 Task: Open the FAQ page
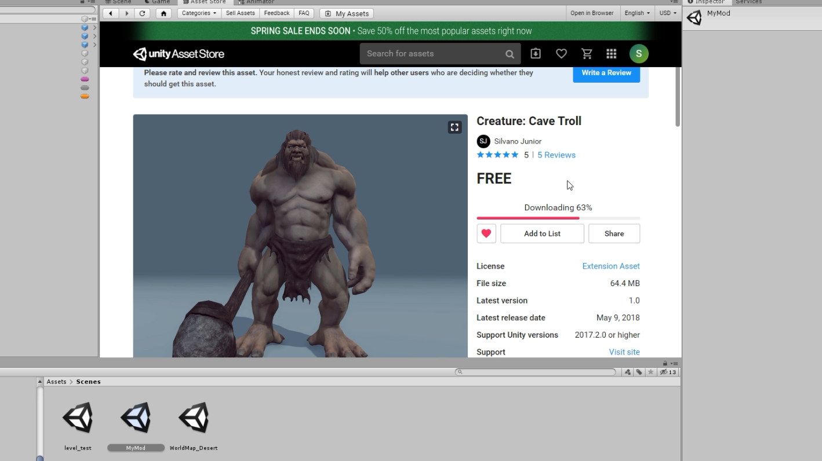pos(304,13)
